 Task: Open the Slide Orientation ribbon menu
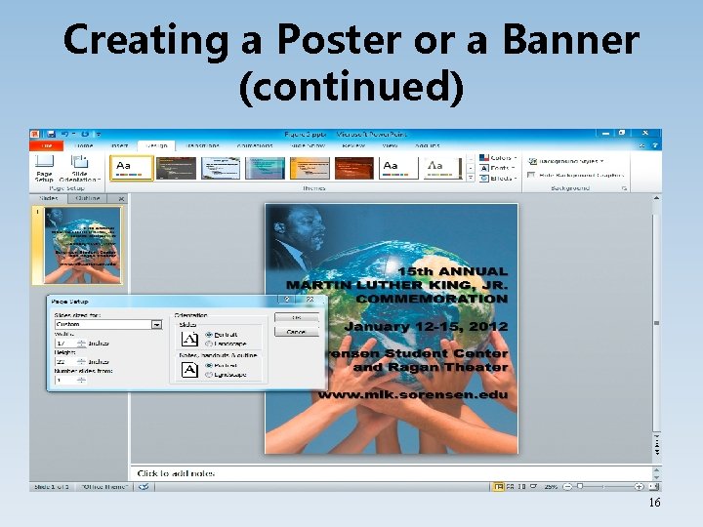pyautogui.click(x=79, y=168)
